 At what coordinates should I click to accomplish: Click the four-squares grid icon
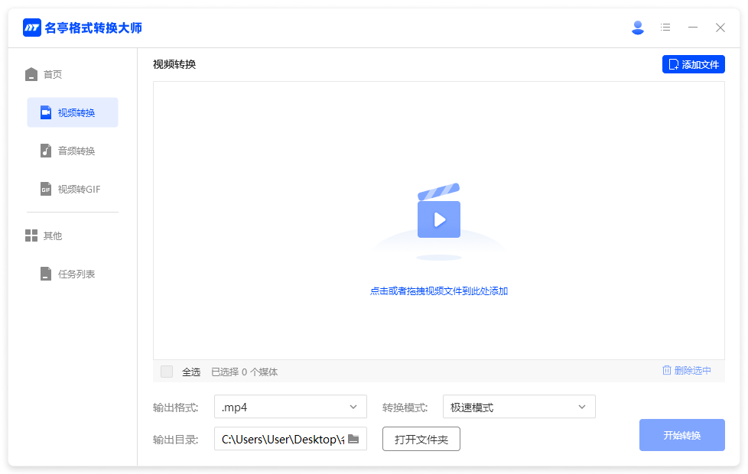click(31, 235)
